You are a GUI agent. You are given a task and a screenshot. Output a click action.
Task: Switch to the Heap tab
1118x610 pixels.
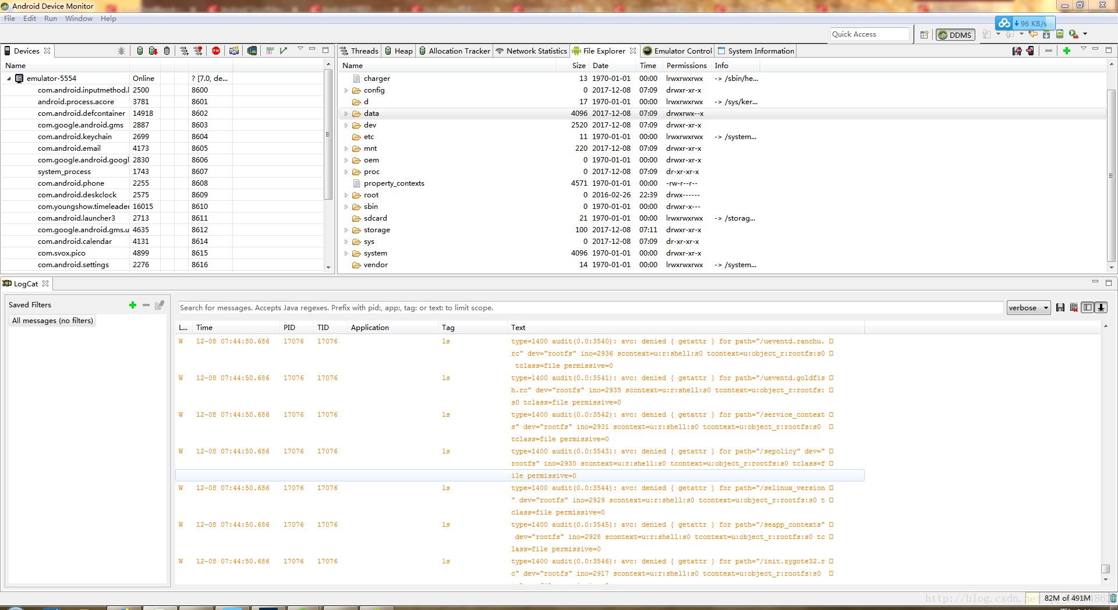(399, 51)
